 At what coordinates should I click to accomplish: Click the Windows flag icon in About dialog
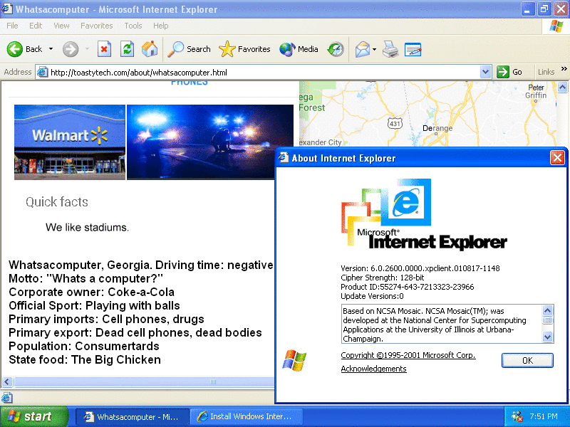pyautogui.click(x=294, y=360)
